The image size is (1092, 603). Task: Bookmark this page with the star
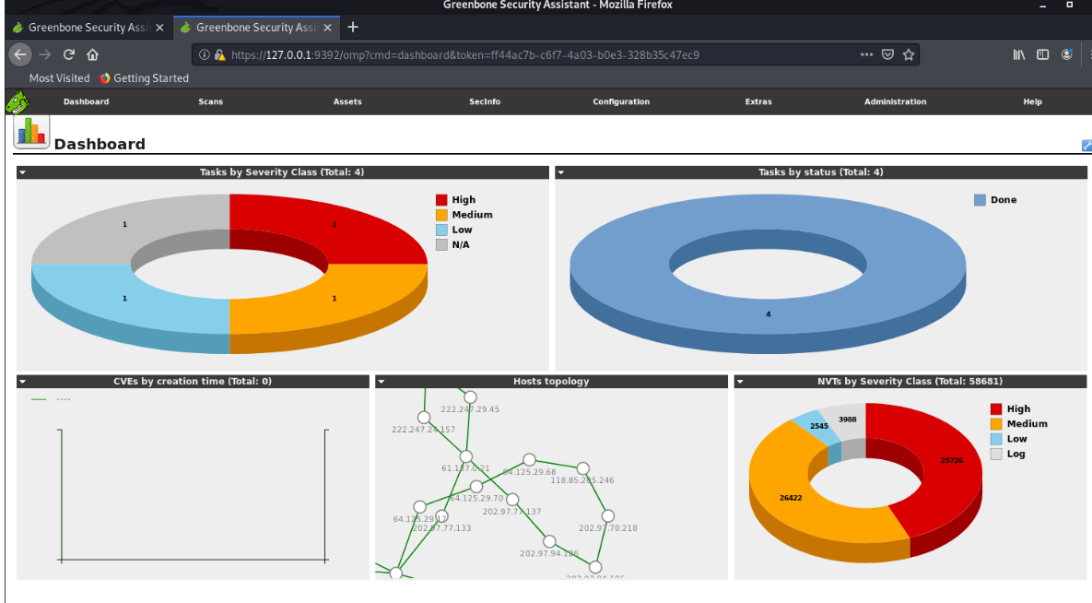pos(909,54)
